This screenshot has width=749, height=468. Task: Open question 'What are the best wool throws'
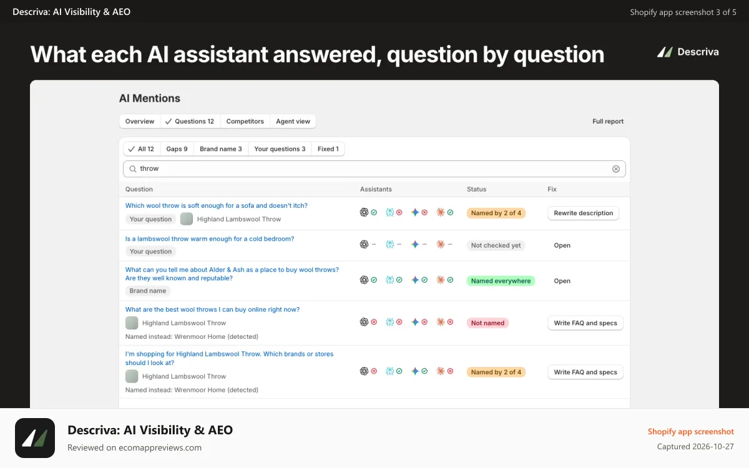click(212, 310)
